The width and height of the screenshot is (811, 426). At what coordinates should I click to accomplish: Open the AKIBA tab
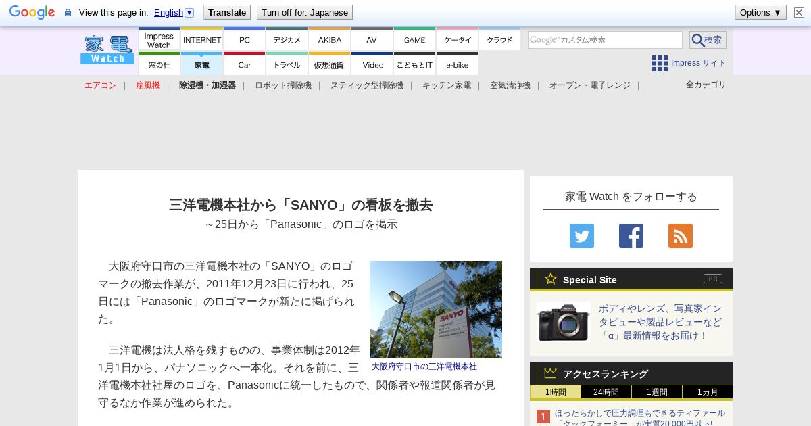point(330,39)
